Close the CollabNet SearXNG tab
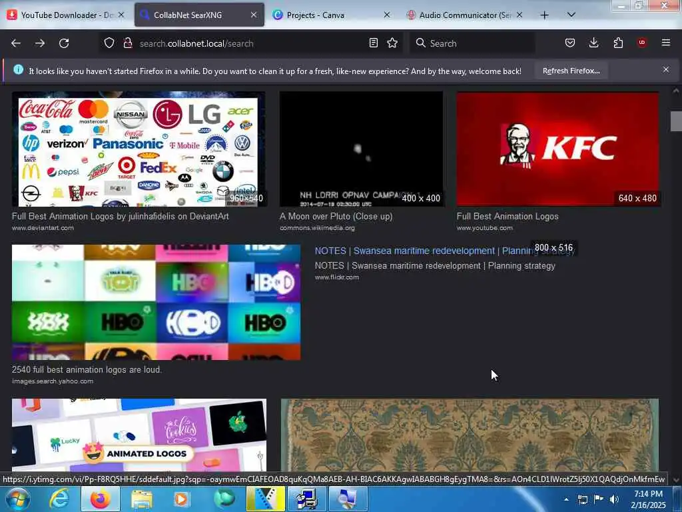Screen dimensions: 682x512 (254, 15)
